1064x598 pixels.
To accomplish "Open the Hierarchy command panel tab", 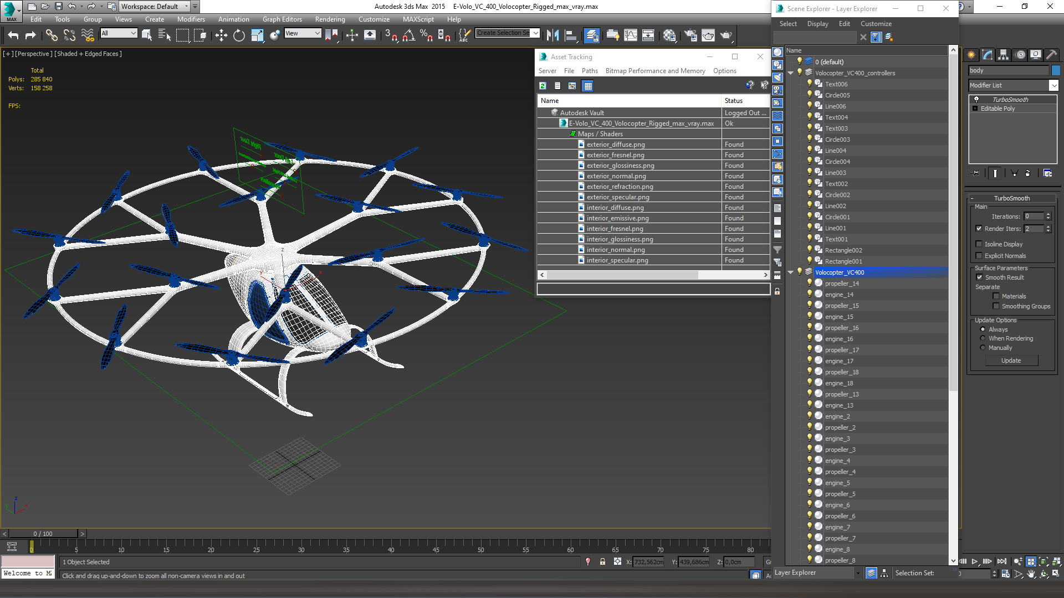I will point(1004,54).
